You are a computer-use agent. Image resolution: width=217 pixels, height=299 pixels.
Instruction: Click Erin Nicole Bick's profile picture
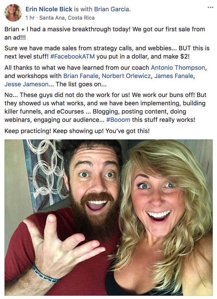tap(13, 13)
